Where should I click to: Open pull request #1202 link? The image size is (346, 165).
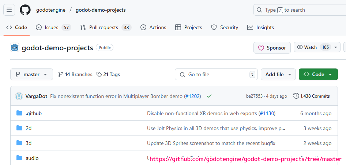click(x=192, y=96)
